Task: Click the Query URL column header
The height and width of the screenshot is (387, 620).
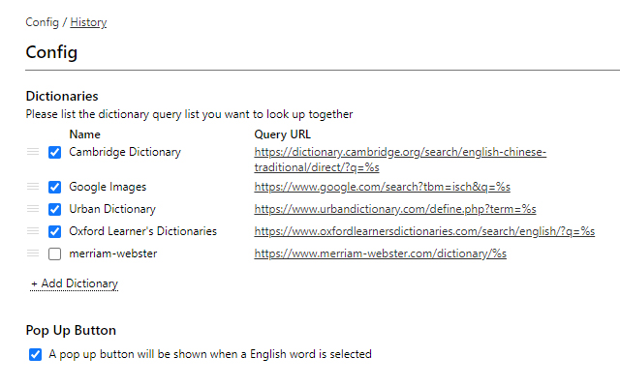Action: coord(282,134)
